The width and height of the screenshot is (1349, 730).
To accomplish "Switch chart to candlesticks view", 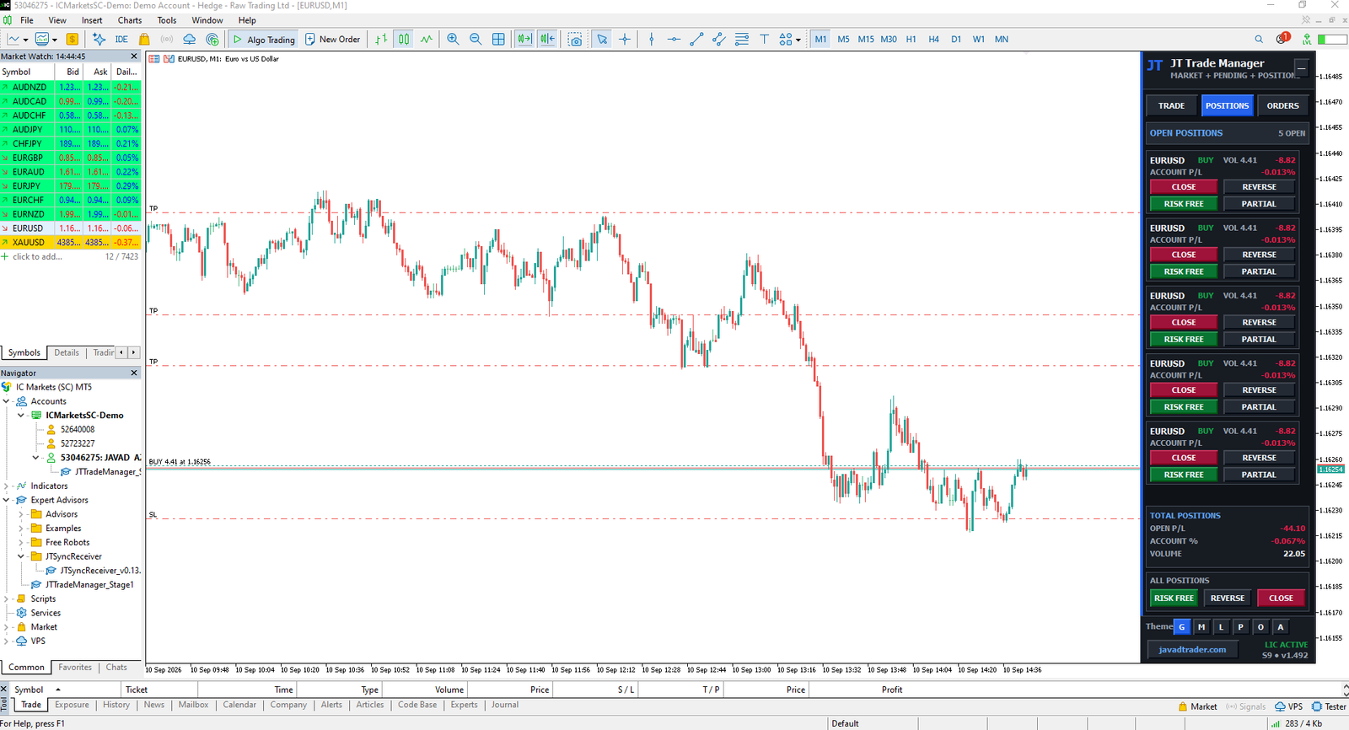I will click(405, 39).
